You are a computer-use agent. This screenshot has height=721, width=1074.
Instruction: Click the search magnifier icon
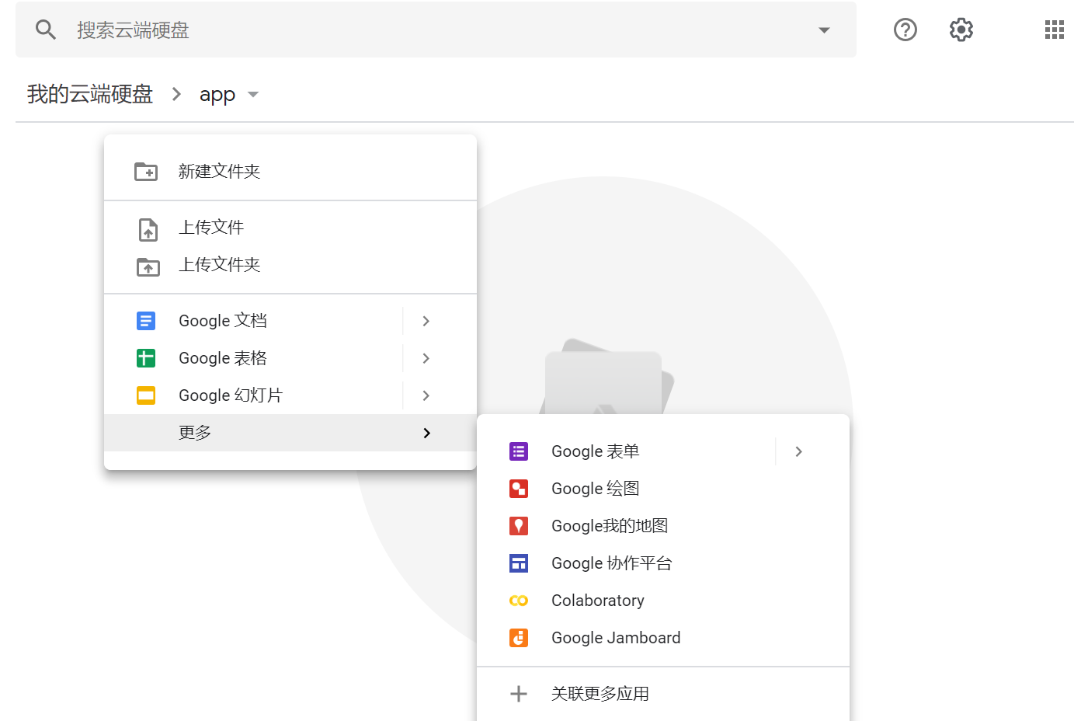coord(46,30)
